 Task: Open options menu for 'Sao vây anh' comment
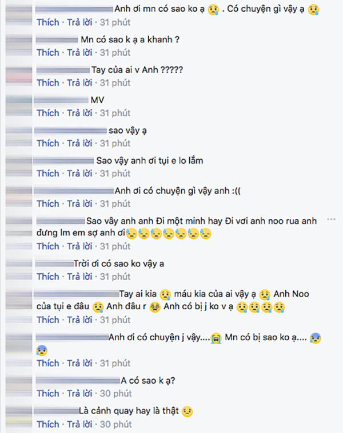point(331,219)
